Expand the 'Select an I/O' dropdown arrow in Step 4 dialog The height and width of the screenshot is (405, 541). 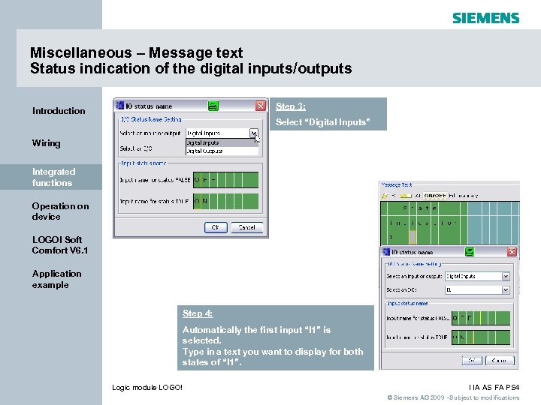(x=506, y=290)
